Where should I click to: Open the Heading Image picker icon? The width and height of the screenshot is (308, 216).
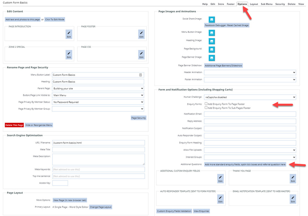click(212, 41)
